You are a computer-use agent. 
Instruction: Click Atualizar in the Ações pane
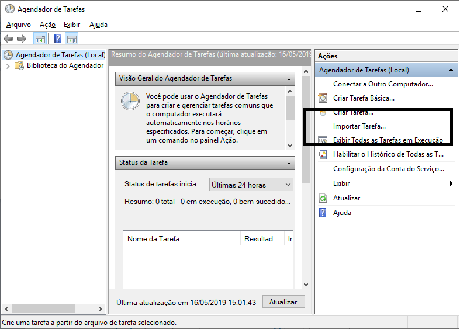(347, 198)
